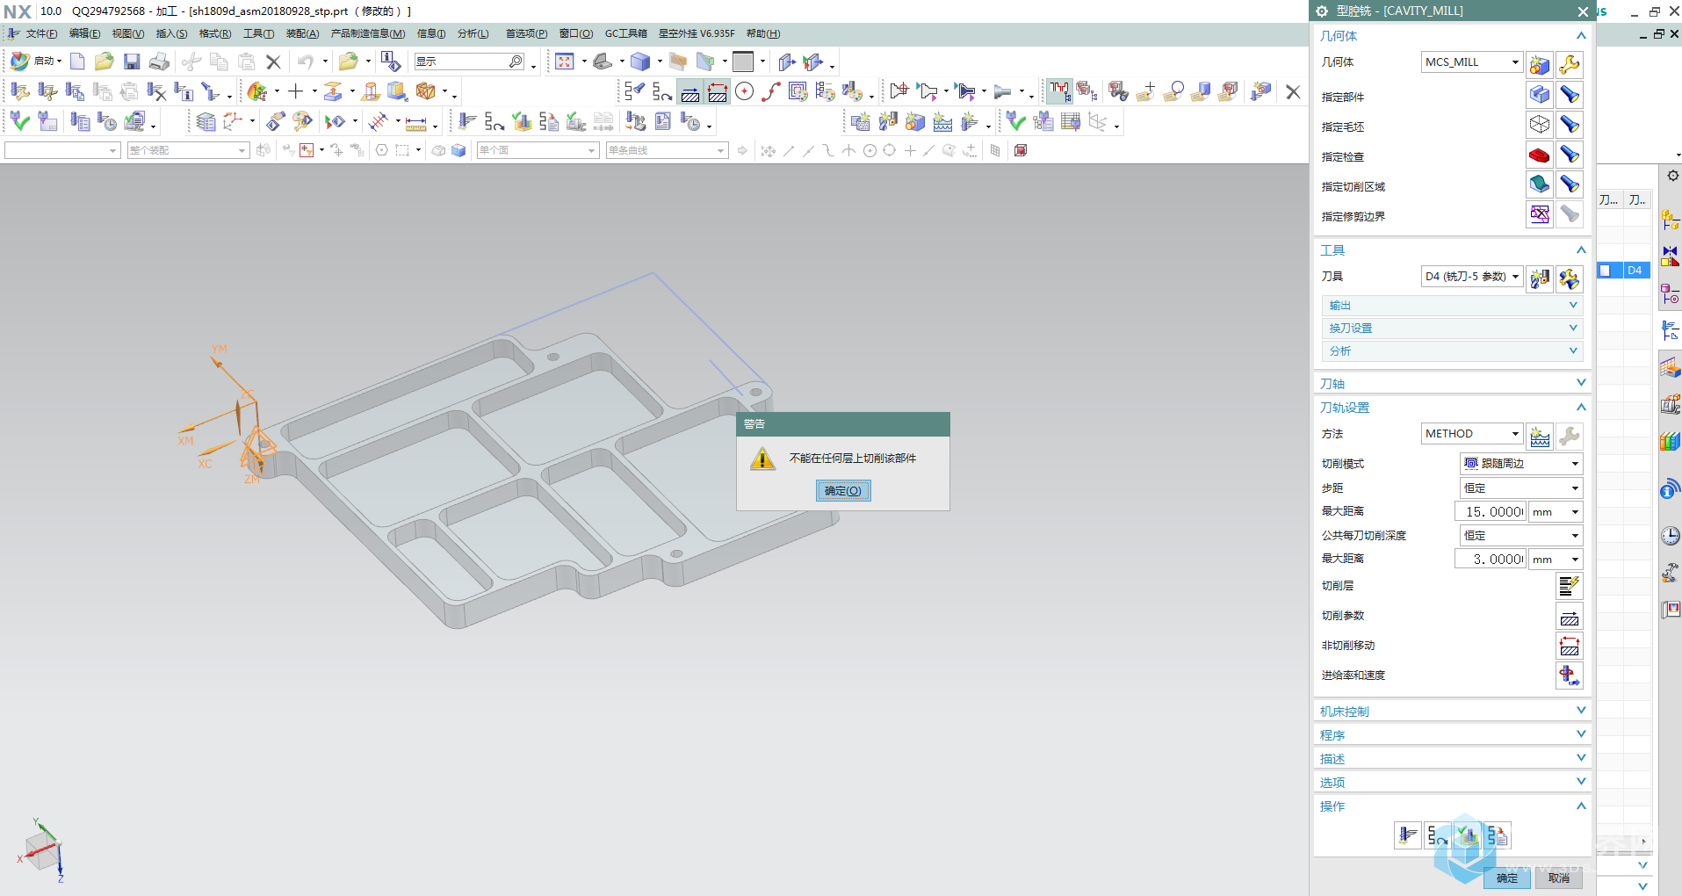
Task: Expand the 刀轴 section
Action: click(1452, 383)
